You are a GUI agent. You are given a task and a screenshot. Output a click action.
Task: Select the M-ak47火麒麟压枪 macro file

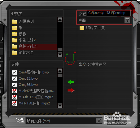tap(34, 91)
